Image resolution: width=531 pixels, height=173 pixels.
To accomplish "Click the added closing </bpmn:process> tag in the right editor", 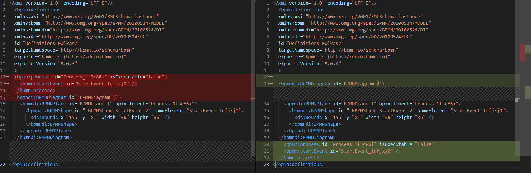I will tap(299, 157).
